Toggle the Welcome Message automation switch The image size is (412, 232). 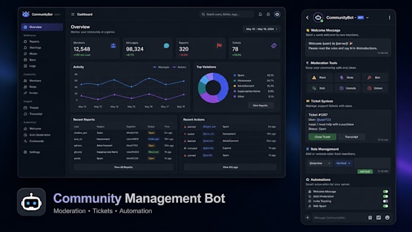pos(385,191)
